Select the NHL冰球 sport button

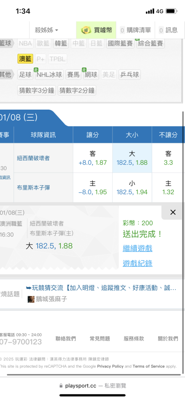49,75
